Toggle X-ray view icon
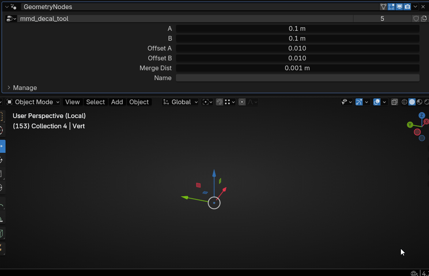429x276 pixels. coord(394,102)
